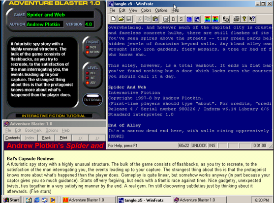Click the New file icon in WinFrotz

pos(113,19)
